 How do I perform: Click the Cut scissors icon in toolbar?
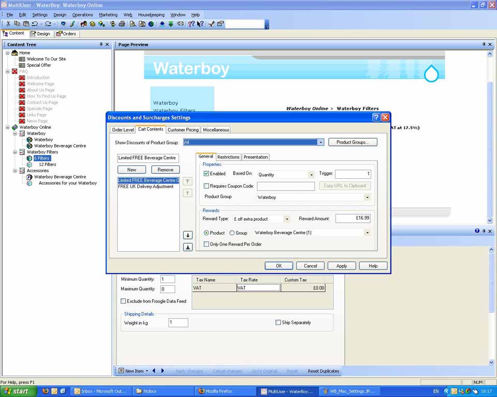coord(9,24)
